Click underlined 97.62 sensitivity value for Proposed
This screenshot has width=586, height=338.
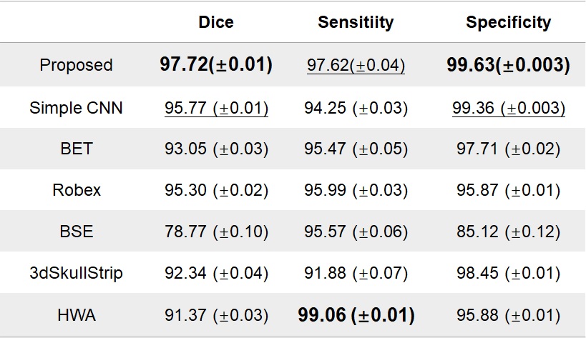pyautogui.click(x=356, y=66)
